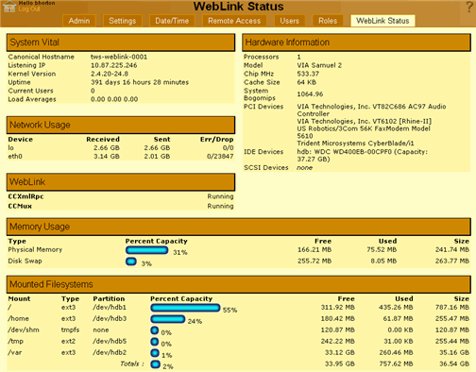Click Chip MHz value 533.37
Screen dimensions: 476x372
(308, 74)
